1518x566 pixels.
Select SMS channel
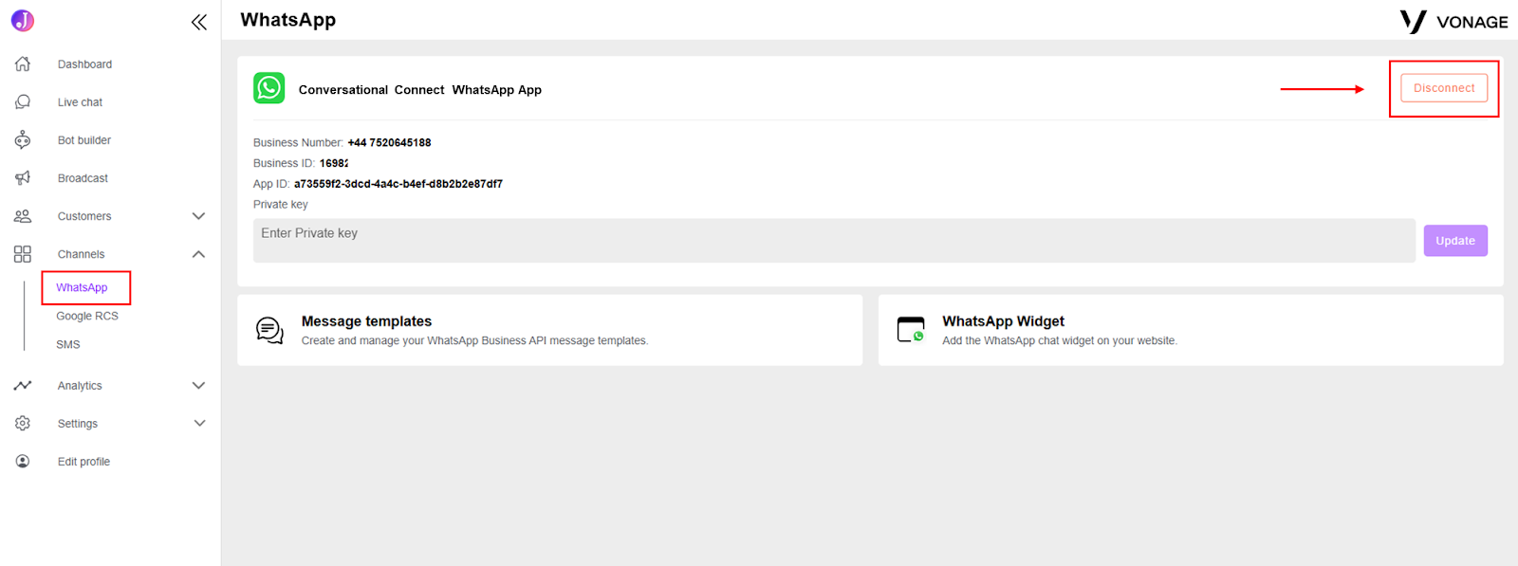[68, 344]
